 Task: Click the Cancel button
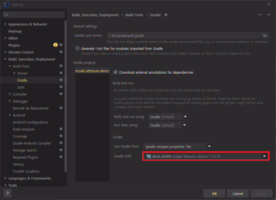[238, 194]
